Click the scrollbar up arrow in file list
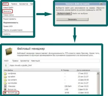The height and width of the screenshot is (96, 108). pyautogui.click(x=98, y=73)
